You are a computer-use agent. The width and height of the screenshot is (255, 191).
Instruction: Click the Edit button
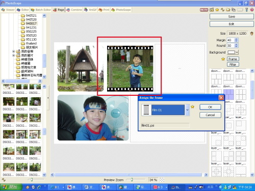232,24
